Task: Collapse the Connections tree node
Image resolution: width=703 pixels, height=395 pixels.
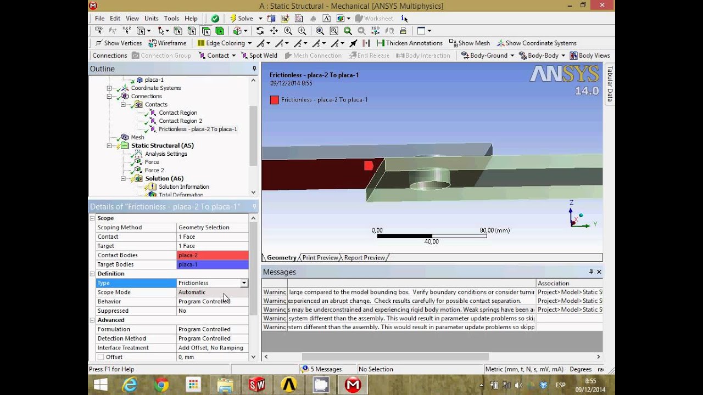Action: point(109,97)
